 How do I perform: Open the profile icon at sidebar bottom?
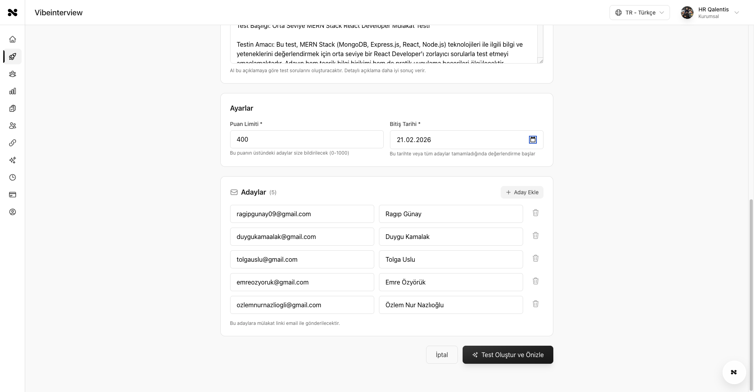pos(13,212)
